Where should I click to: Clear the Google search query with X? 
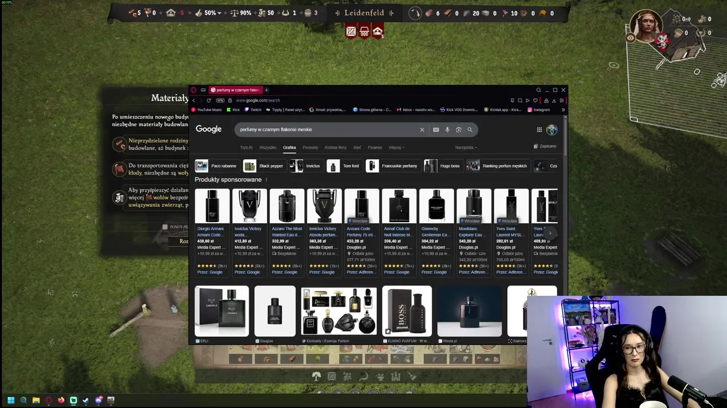point(422,130)
